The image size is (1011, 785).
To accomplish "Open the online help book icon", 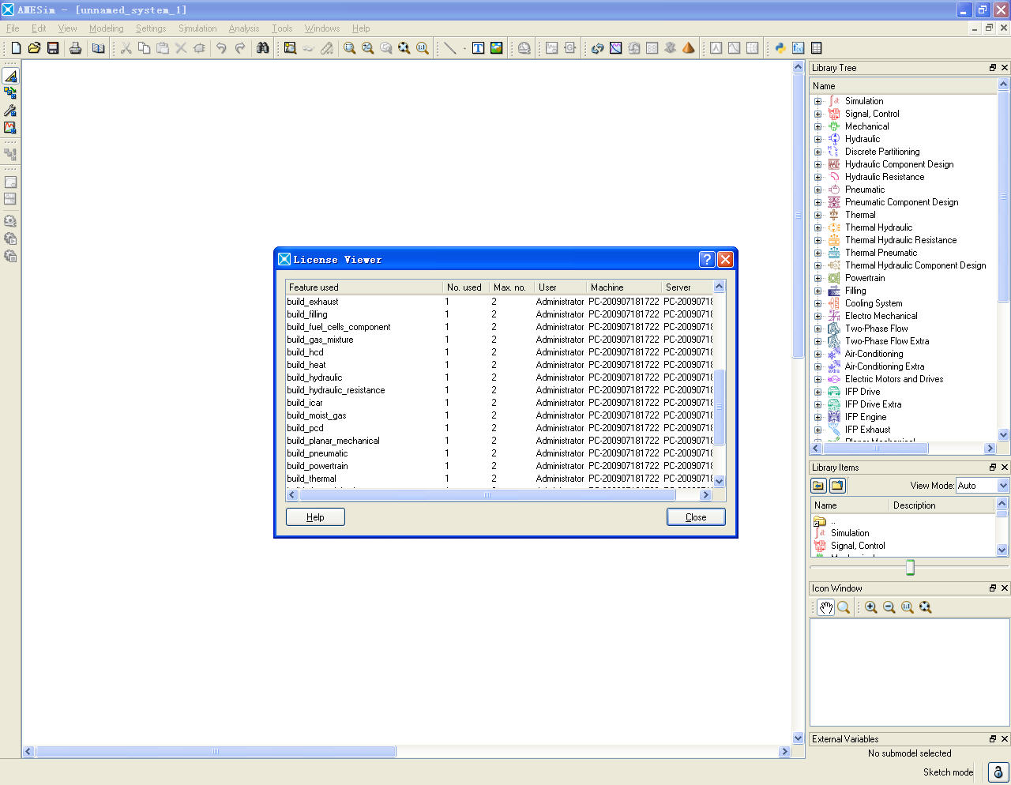I will tap(98, 48).
